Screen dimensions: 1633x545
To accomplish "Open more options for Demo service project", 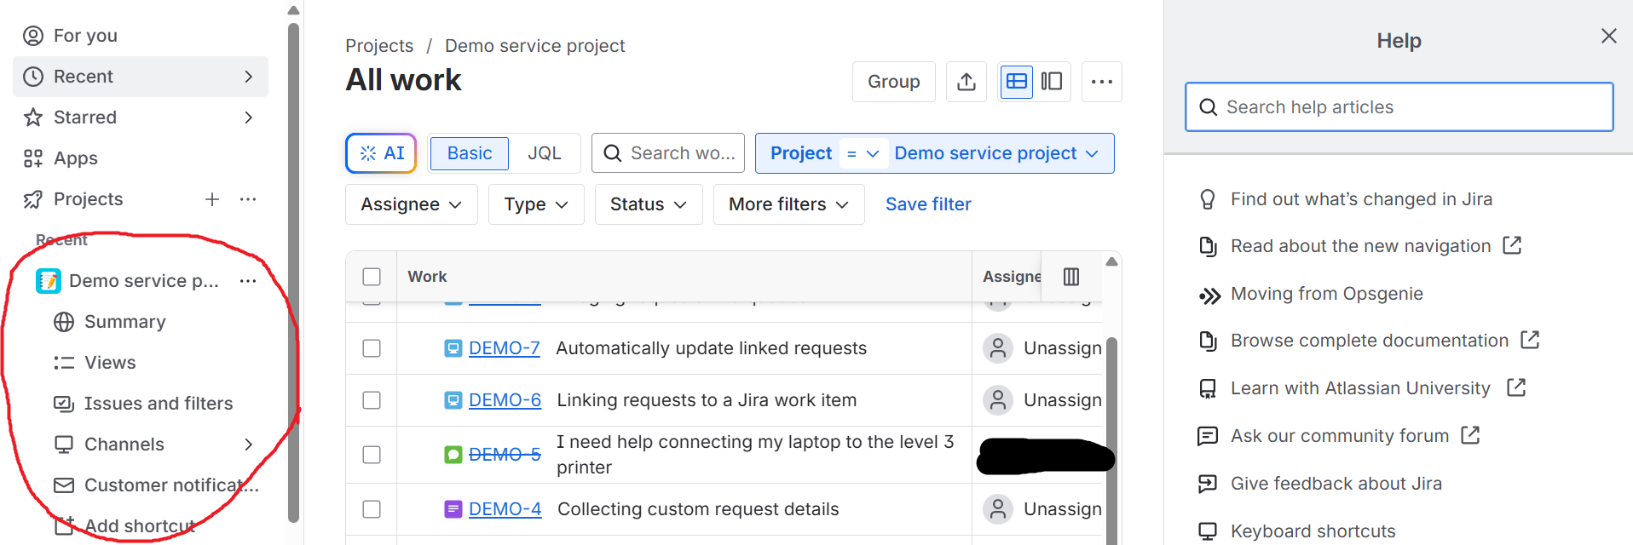I will click(248, 281).
